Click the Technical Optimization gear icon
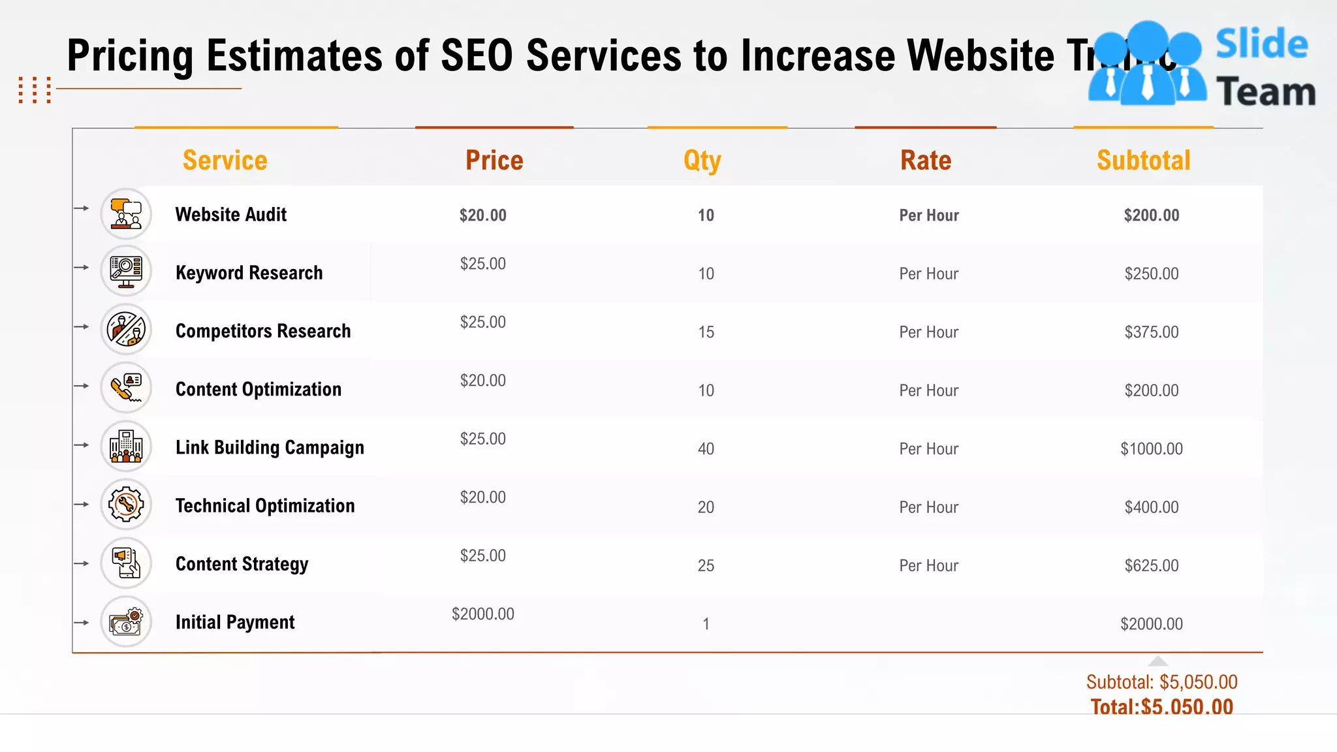 [x=126, y=505]
